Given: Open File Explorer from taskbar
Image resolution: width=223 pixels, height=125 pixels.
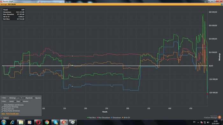Looking at the screenshot, I should [x=21, y=122].
